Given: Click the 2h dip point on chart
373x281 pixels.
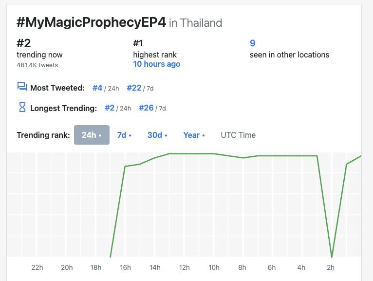Looking at the screenshot, I should (x=332, y=257).
